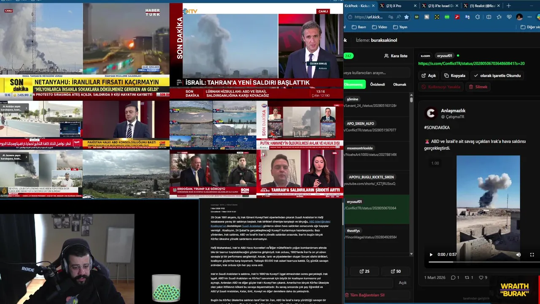Click the red pen extension icon
540x304 pixels.
click(x=457, y=17)
